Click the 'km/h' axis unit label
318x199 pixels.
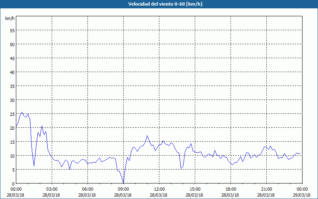point(10,18)
